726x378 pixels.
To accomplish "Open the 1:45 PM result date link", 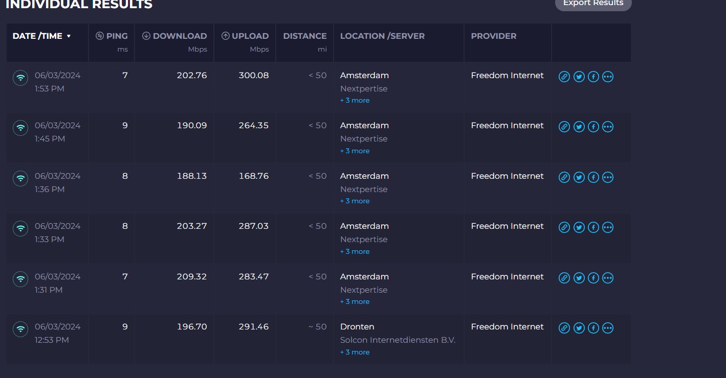I will pyautogui.click(x=57, y=126).
